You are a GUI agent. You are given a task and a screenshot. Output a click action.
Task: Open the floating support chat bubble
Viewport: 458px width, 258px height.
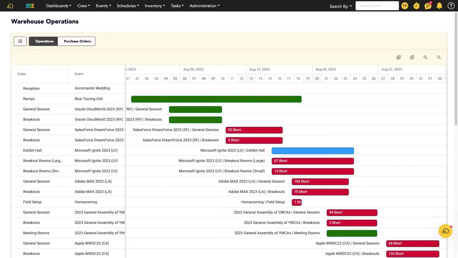click(445, 231)
